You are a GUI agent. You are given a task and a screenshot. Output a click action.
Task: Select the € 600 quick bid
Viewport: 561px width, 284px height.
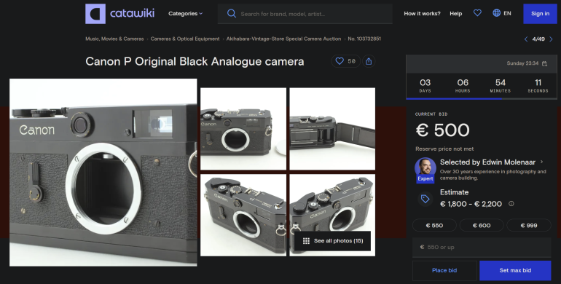482,225
